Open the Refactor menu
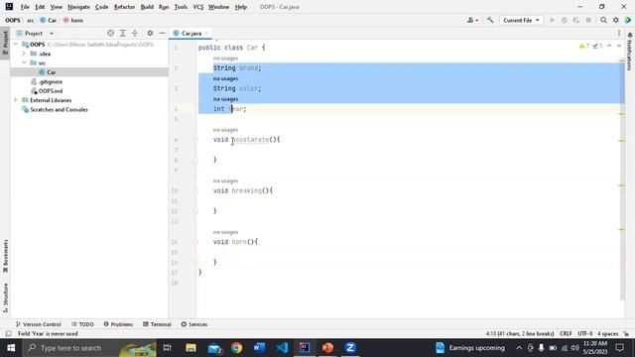The image size is (635, 357). pos(124,7)
